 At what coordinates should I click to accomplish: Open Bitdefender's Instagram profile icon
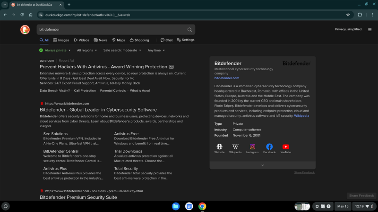click(252, 147)
